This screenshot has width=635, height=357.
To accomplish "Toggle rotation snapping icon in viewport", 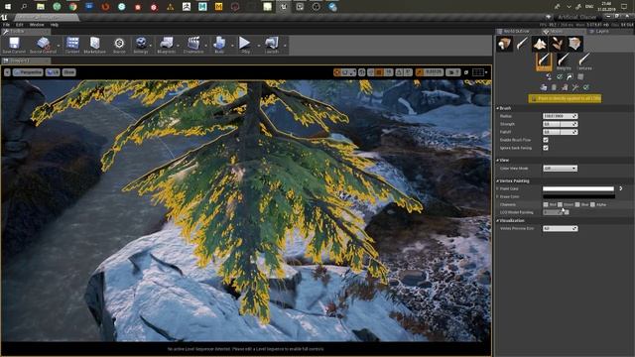I will (399, 72).
